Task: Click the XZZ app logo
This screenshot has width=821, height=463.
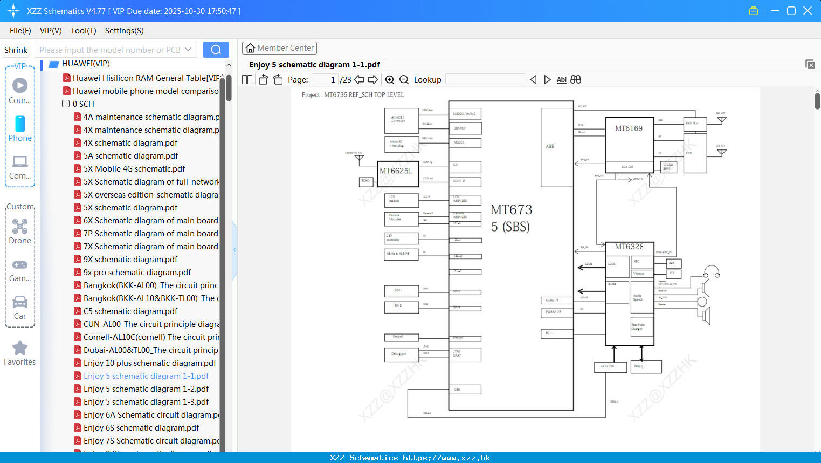Action: 13,11
